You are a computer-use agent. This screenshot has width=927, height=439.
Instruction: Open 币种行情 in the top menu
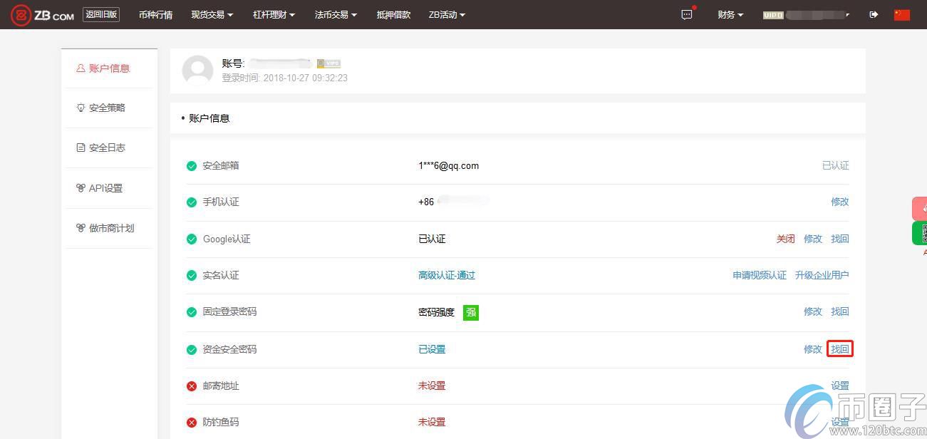155,15
